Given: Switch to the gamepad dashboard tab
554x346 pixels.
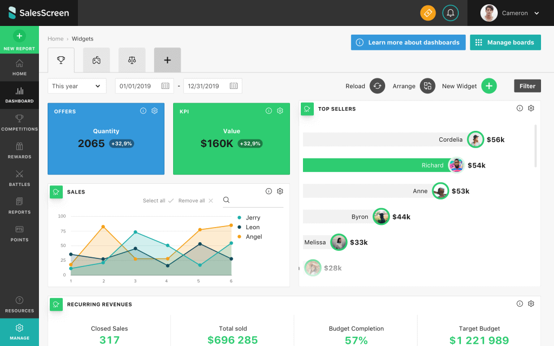Looking at the screenshot, I should [96, 60].
